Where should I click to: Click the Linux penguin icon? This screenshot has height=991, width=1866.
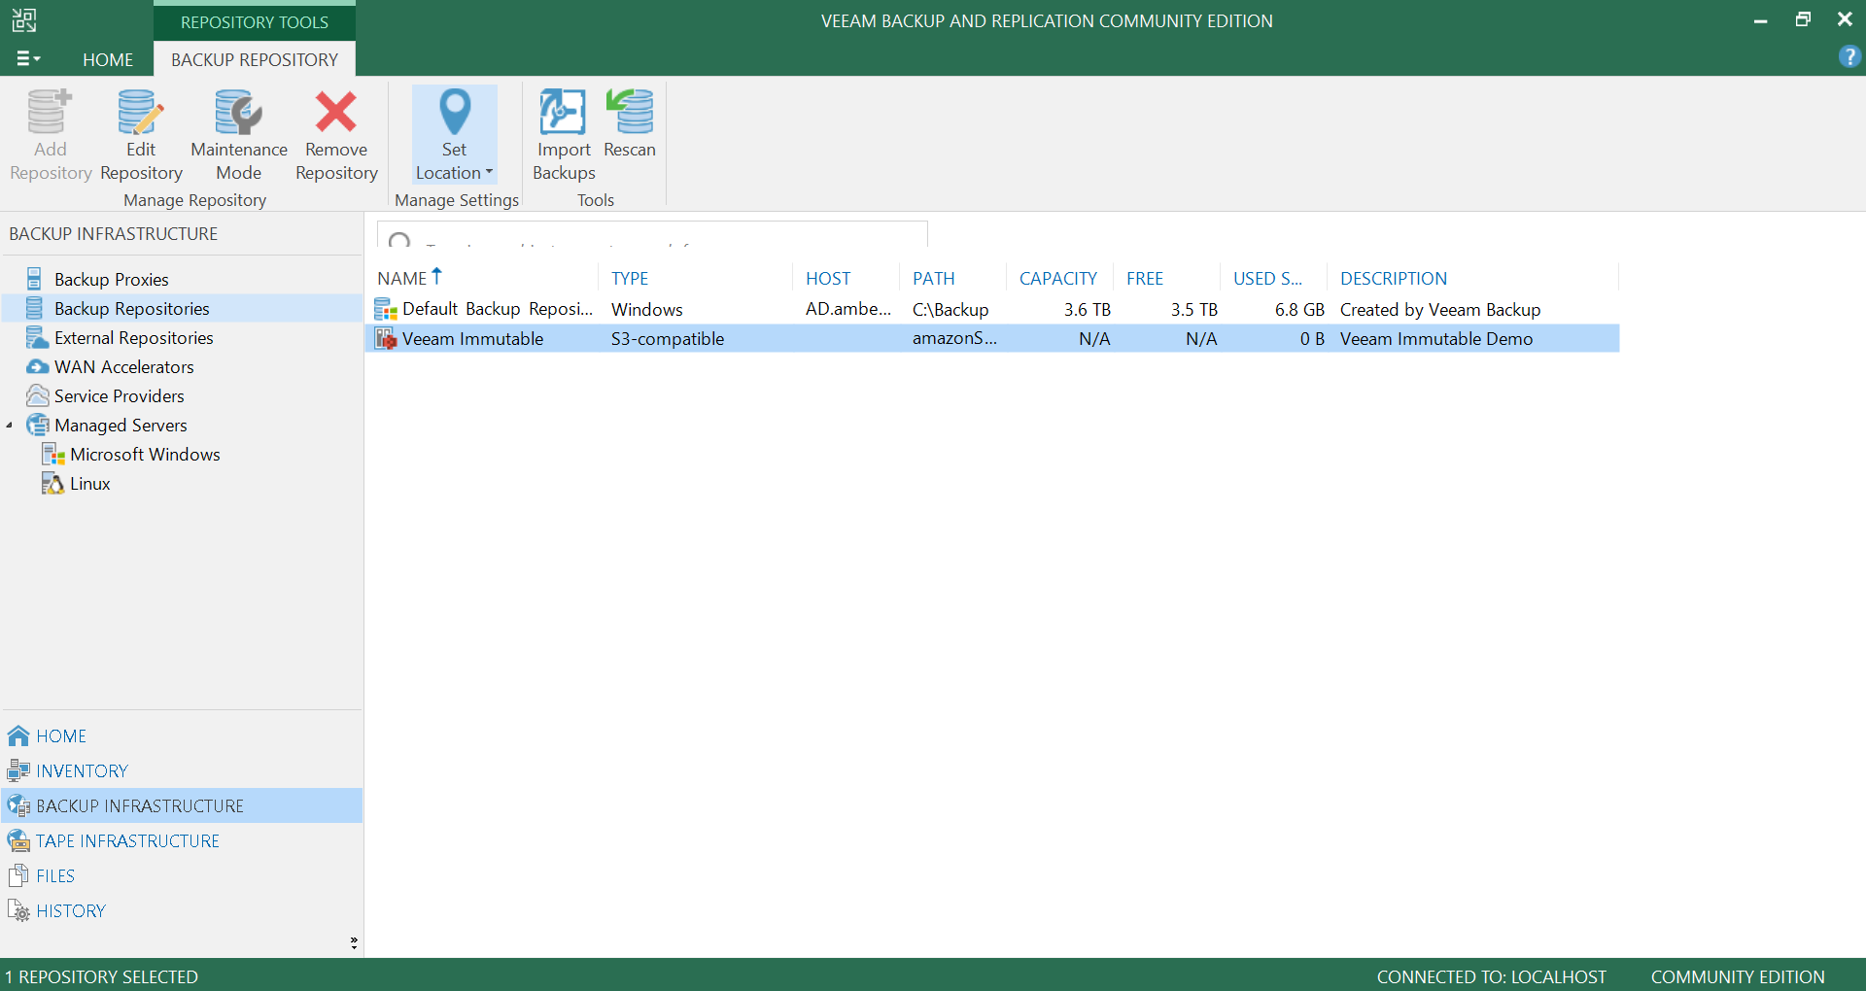[x=52, y=483]
